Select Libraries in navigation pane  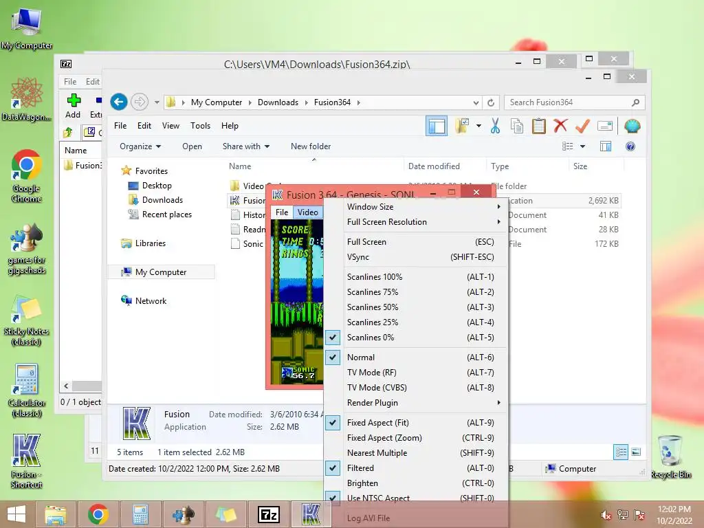pyautogui.click(x=151, y=243)
